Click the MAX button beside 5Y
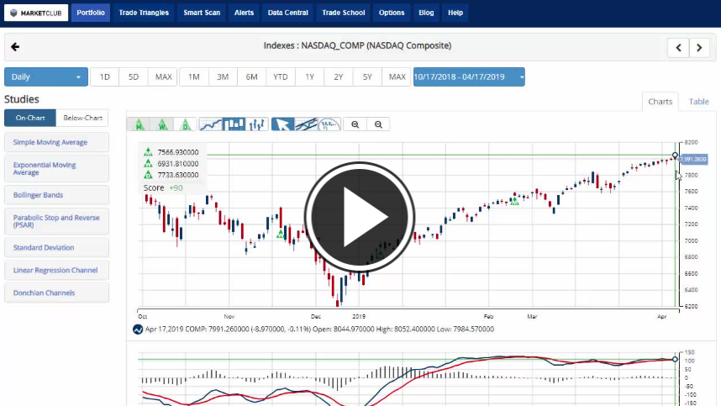This screenshot has width=721, height=406. click(x=397, y=76)
